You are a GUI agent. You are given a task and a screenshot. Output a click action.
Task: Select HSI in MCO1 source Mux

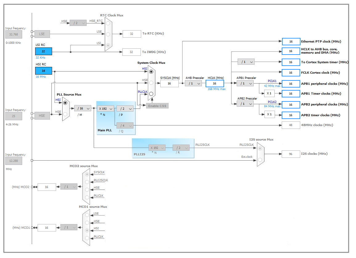87,230
